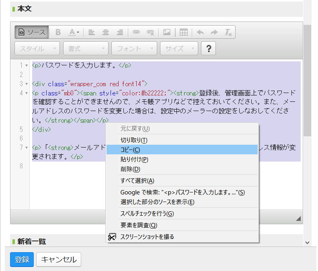Click the redo arrow icon

pyautogui.click(x=214, y=32)
